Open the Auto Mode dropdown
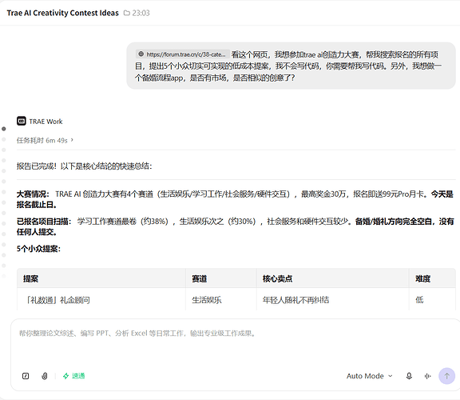460x400 pixels. click(x=369, y=376)
